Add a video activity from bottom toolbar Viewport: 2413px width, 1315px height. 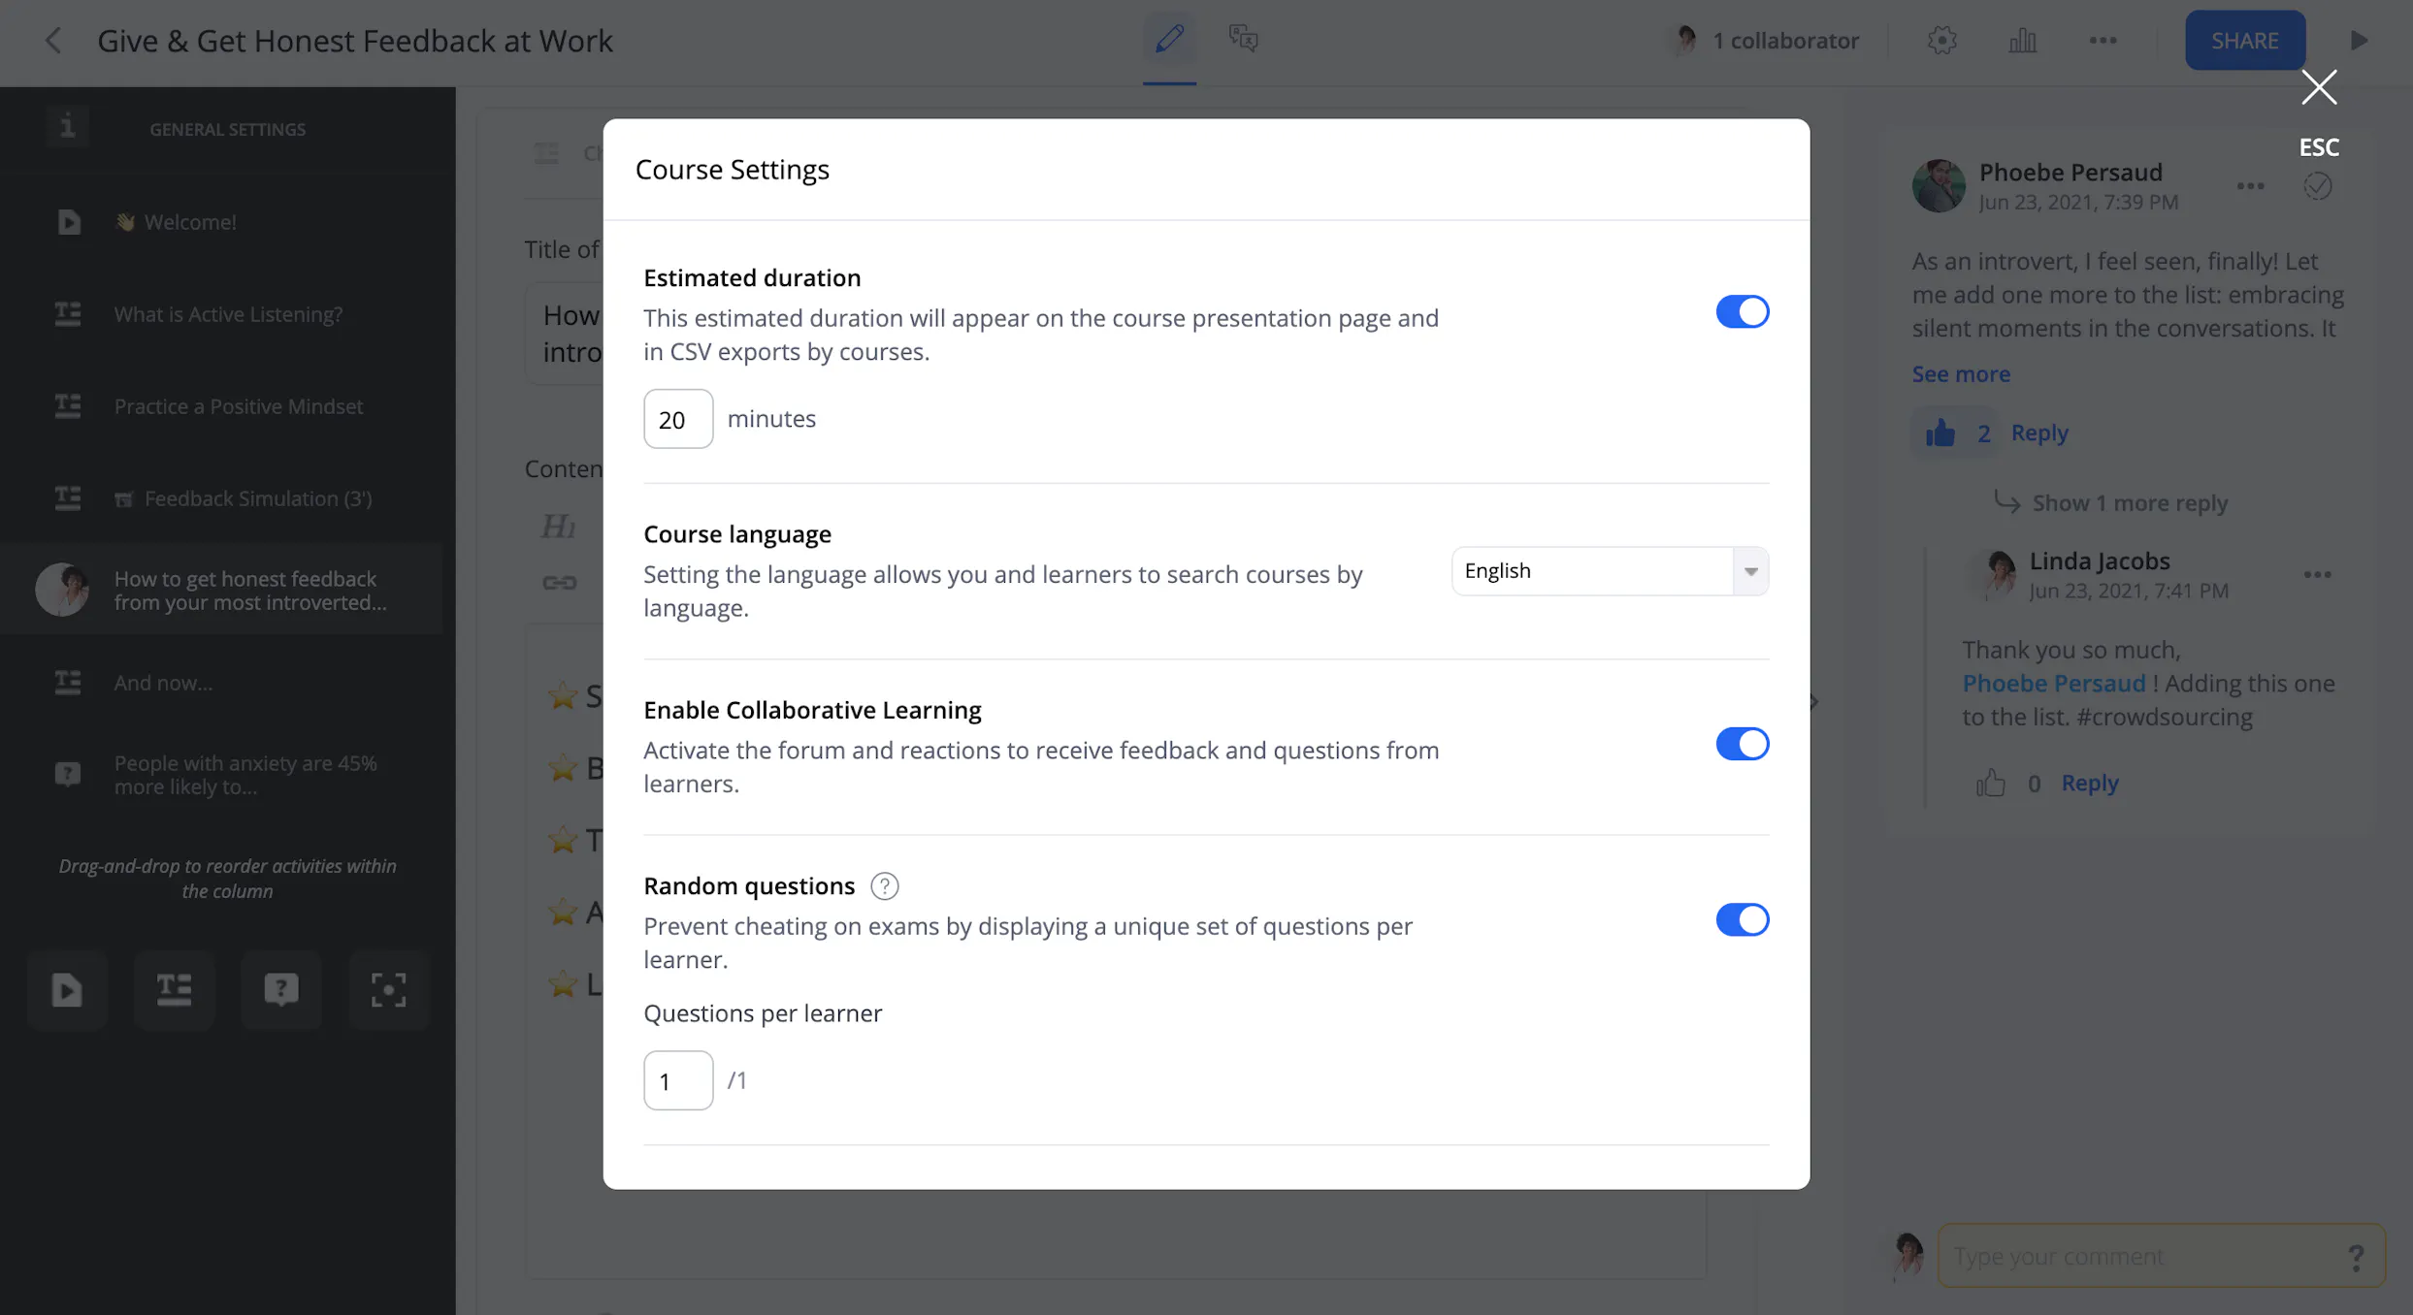[x=67, y=989]
